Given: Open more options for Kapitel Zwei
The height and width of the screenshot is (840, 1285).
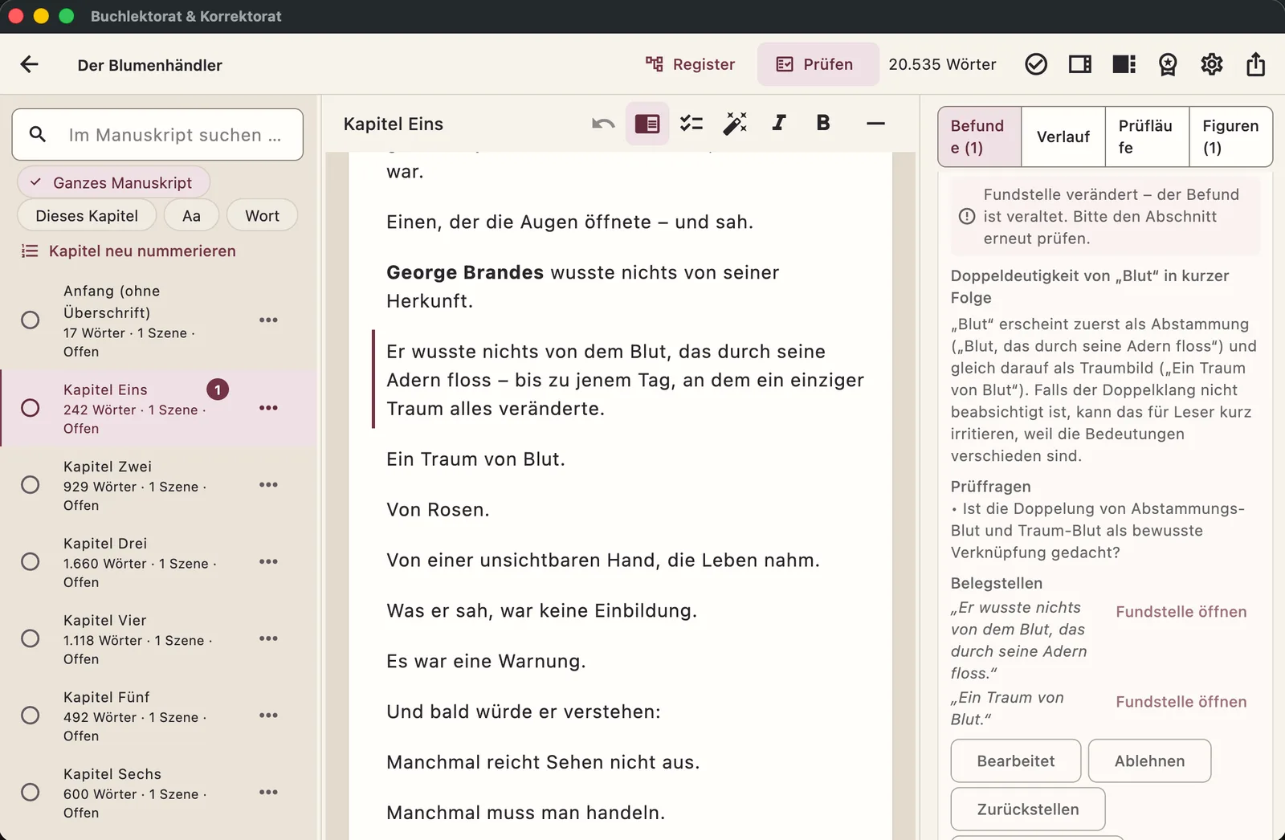Looking at the screenshot, I should point(268,485).
